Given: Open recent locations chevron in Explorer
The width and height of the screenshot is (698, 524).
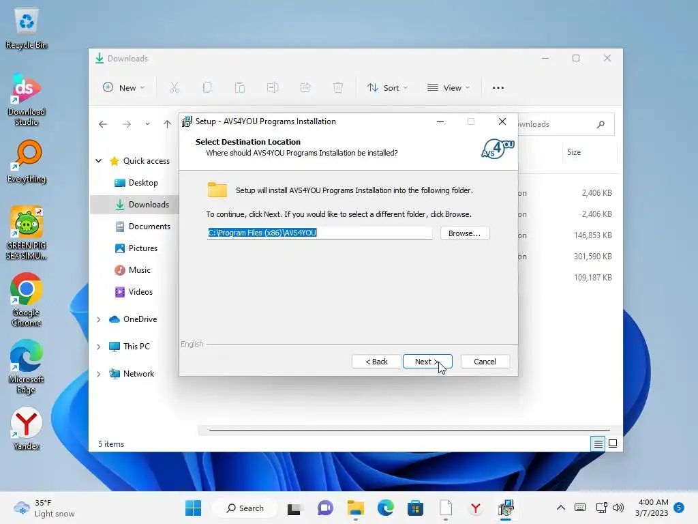Looking at the screenshot, I should (147, 124).
